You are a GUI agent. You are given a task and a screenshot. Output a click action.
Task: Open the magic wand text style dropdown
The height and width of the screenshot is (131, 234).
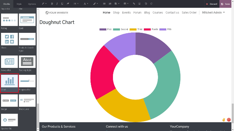pos(44,4)
